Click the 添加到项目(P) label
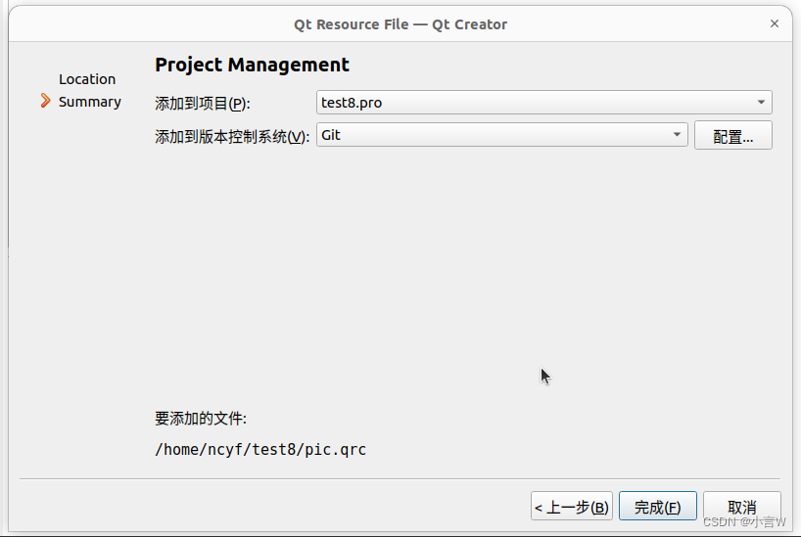Viewport: 801px width, 537px height. coord(203,104)
